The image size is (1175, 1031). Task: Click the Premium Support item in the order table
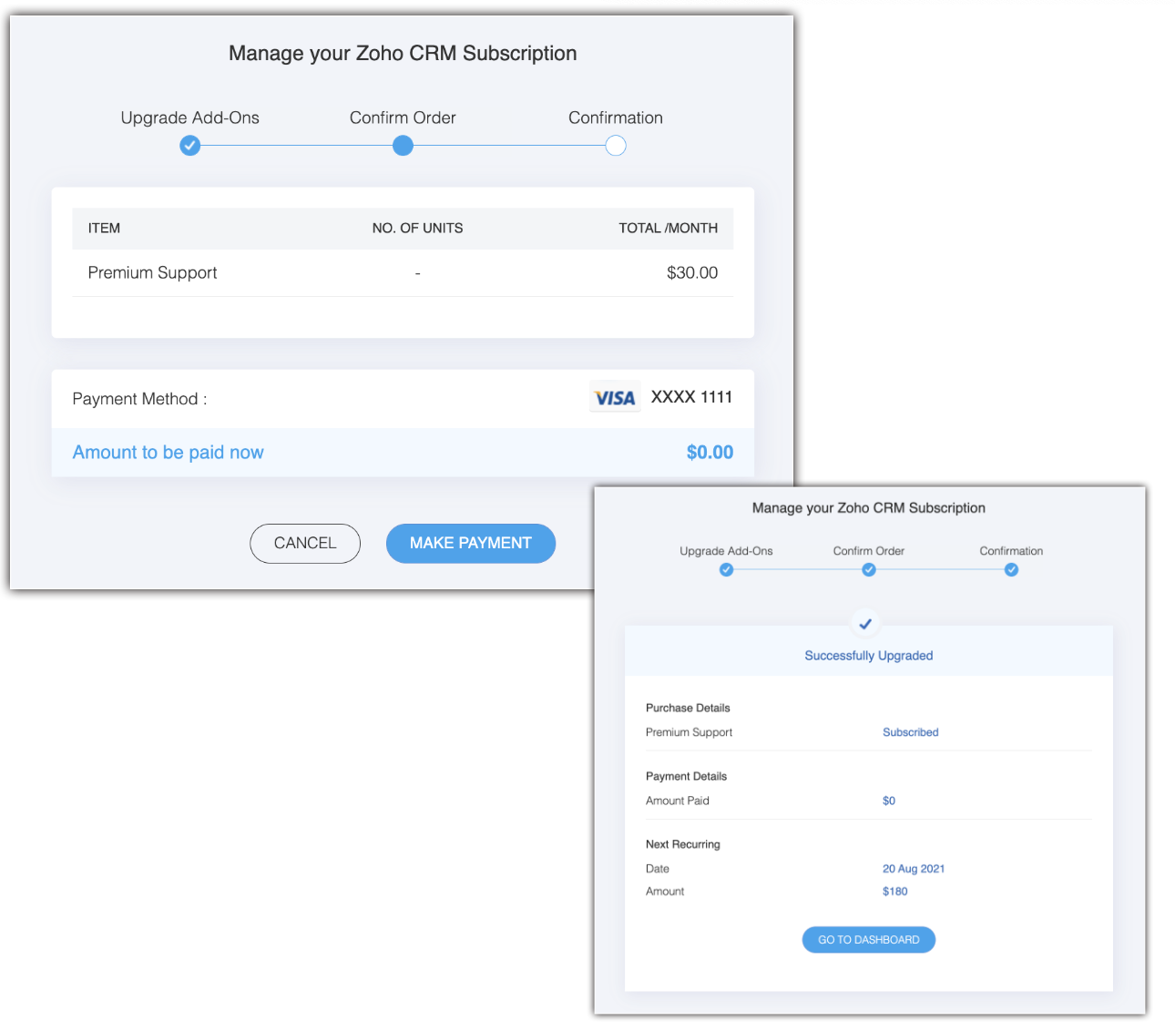[x=152, y=272]
